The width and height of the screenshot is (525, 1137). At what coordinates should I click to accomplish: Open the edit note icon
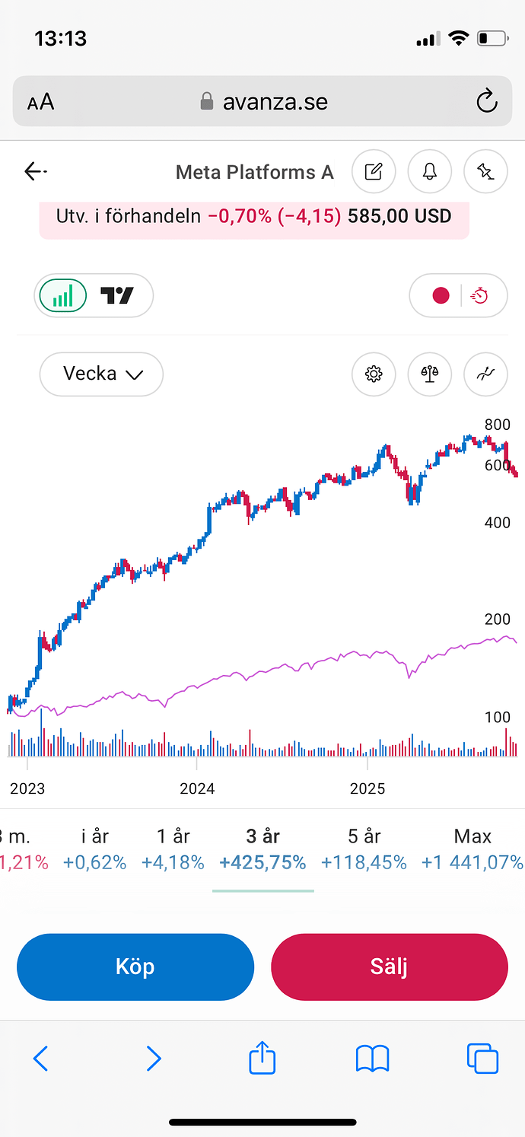tap(374, 172)
